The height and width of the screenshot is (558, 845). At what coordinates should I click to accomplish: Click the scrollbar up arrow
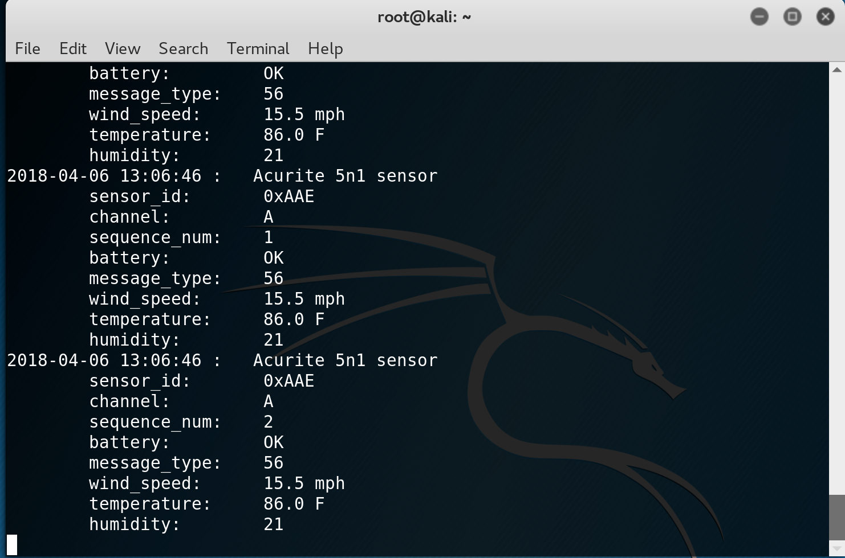pyautogui.click(x=836, y=70)
